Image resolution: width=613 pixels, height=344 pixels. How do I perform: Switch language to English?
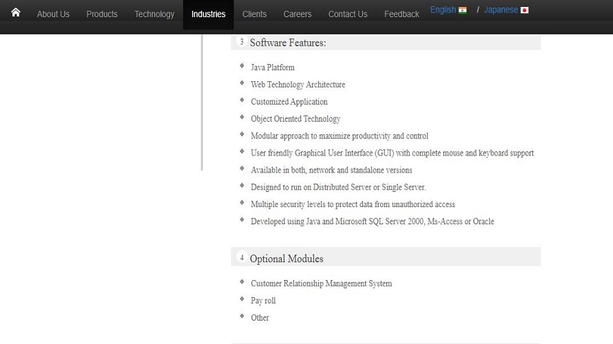point(443,10)
